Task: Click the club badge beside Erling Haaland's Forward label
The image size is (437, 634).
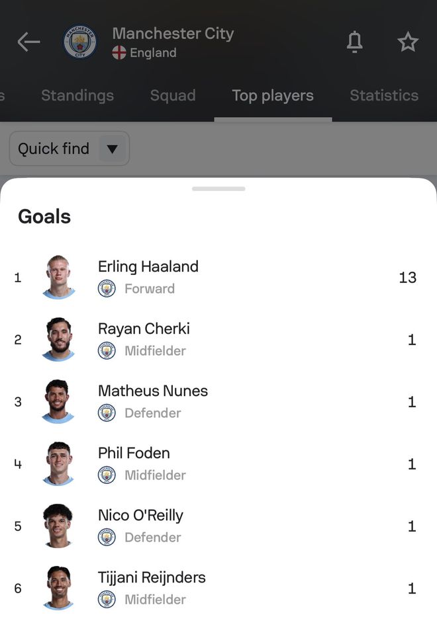Action: tap(107, 288)
